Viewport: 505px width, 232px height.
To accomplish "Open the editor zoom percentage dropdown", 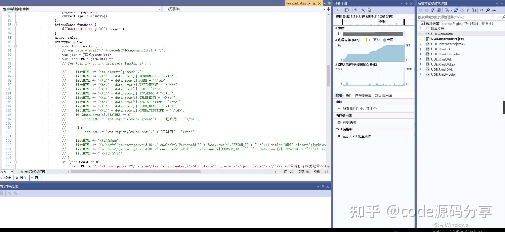I will click(x=12, y=172).
